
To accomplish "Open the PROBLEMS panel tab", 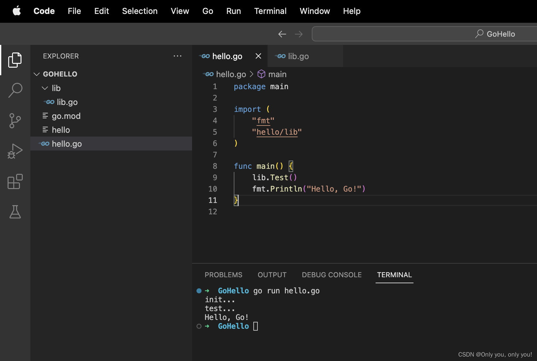I will tap(223, 275).
